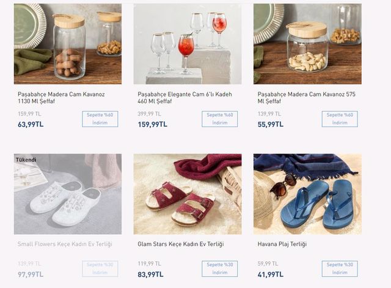Select the Madera Cam Kavanoz 575 Ml title

pyautogui.click(x=306, y=98)
